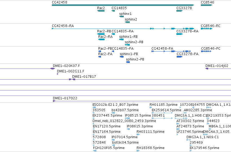Screen dimensions: 231x152
Task: Select the CG42458 gene bar
Action: [123, 5]
